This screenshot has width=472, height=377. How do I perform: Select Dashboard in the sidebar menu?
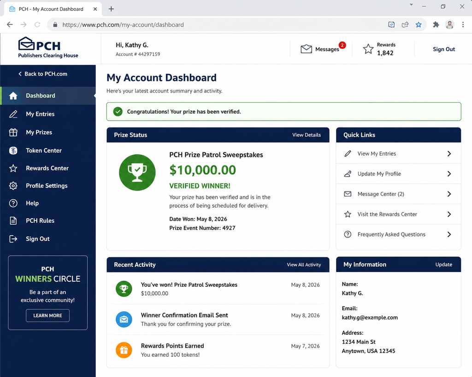click(x=48, y=96)
